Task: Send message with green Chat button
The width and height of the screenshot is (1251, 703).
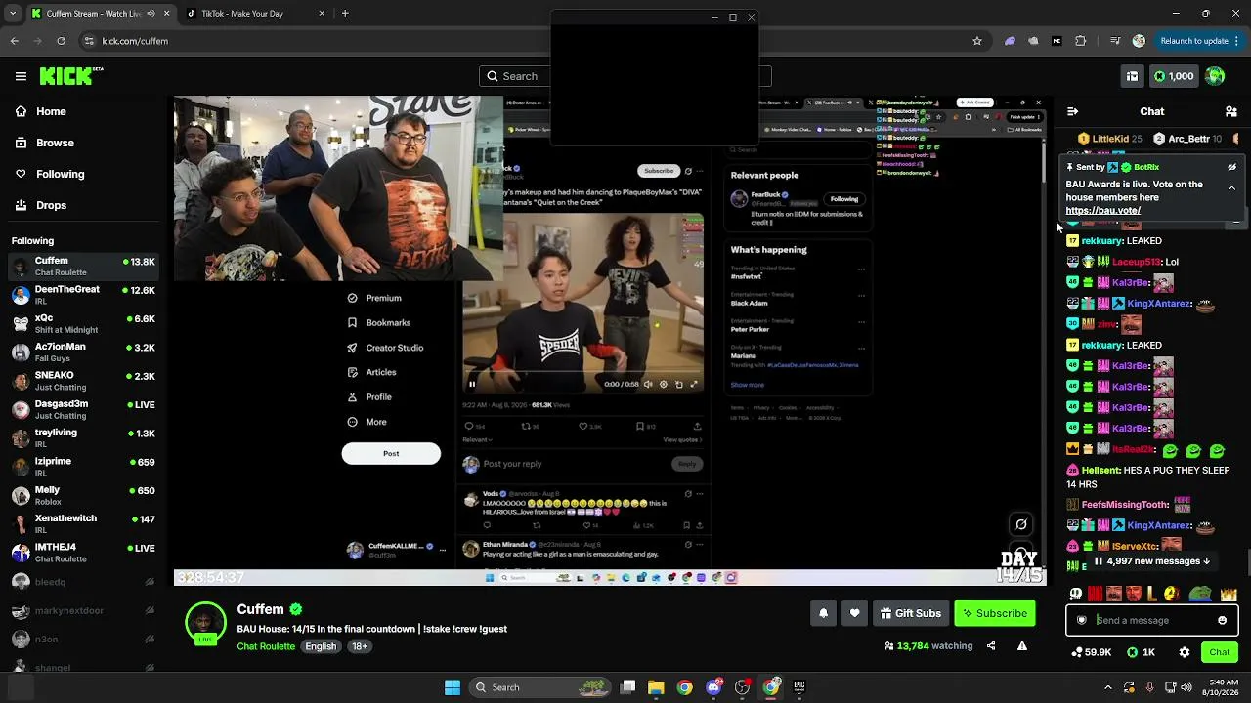Action: coord(1219,652)
